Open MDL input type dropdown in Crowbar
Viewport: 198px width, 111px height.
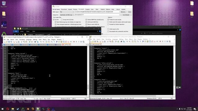67,12
